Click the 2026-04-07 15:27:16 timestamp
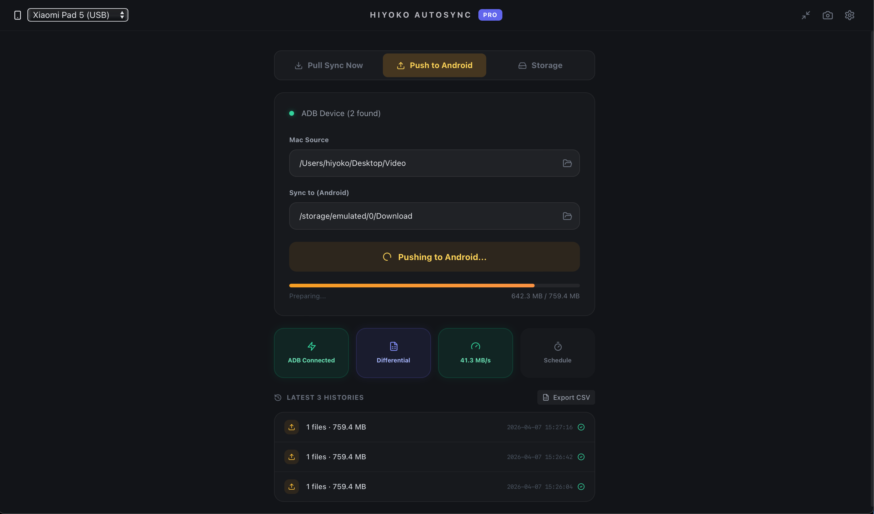The width and height of the screenshot is (874, 514). point(540,427)
